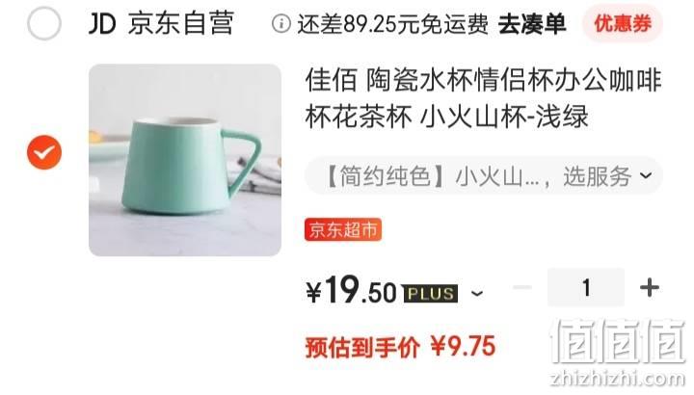
Task: Open the green mug product thumbnail
Action: tap(185, 160)
